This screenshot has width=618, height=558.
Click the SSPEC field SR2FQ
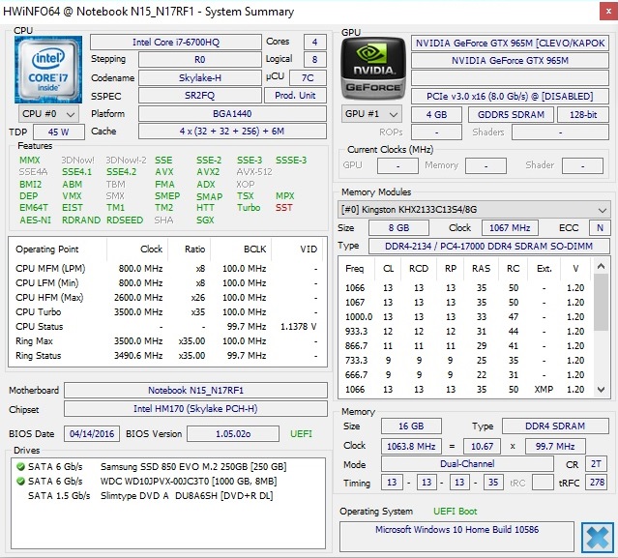point(200,96)
